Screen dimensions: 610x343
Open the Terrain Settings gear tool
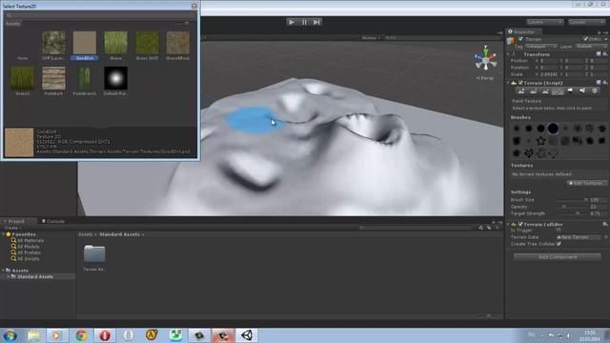[x=595, y=91]
